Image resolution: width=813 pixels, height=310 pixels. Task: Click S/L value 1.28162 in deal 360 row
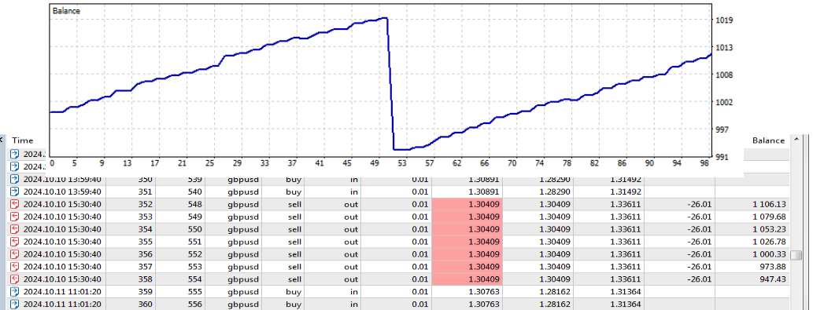tap(554, 304)
